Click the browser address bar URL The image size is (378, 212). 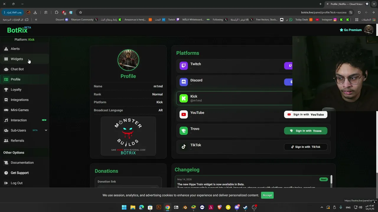click(x=324, y=12)
